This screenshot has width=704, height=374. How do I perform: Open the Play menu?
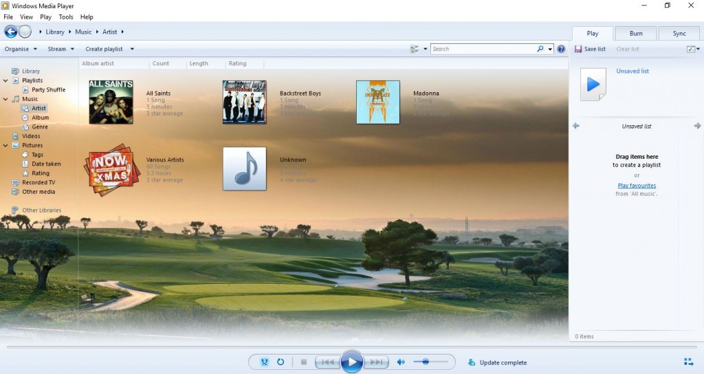tap(45, 17)
